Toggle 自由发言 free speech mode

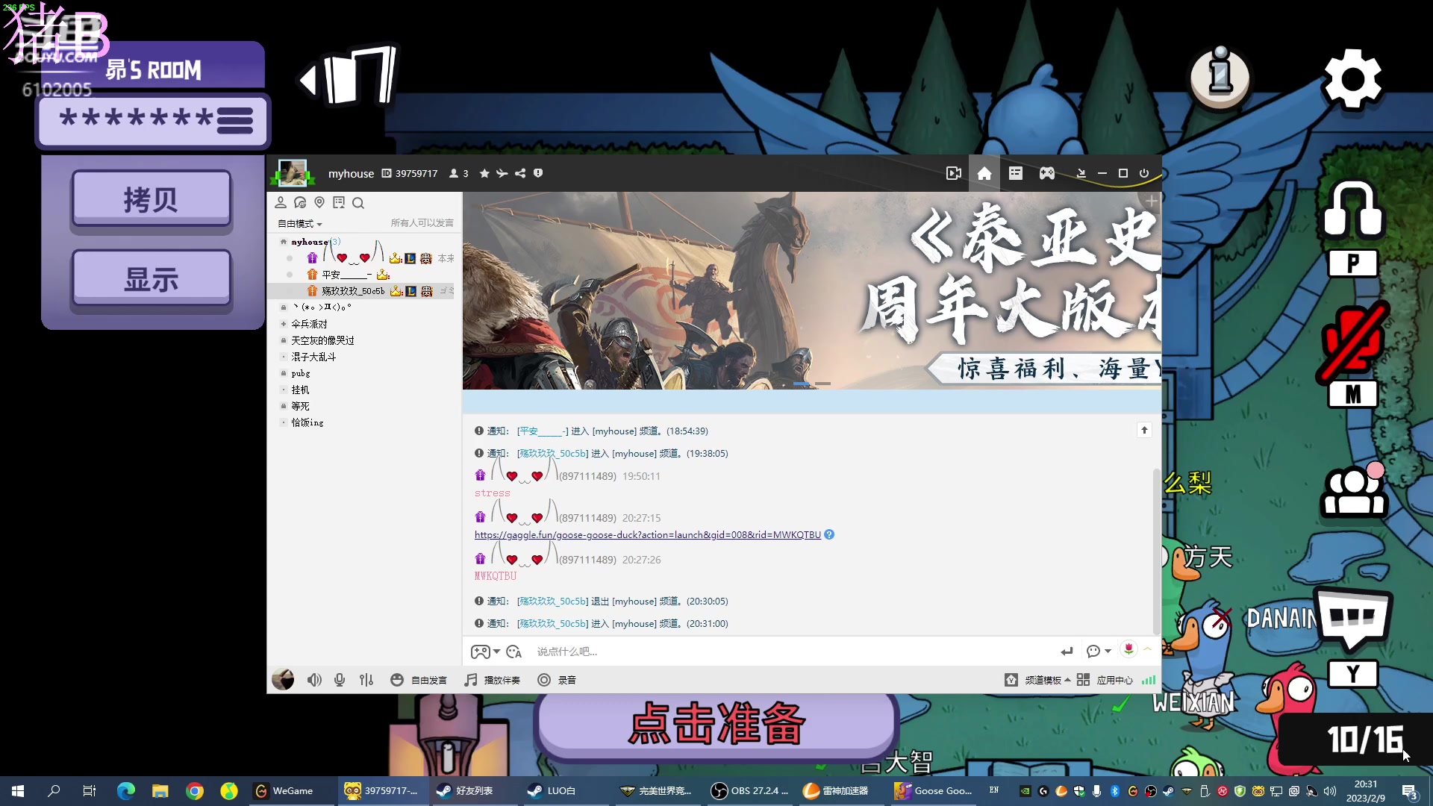(x=419, y=680)
